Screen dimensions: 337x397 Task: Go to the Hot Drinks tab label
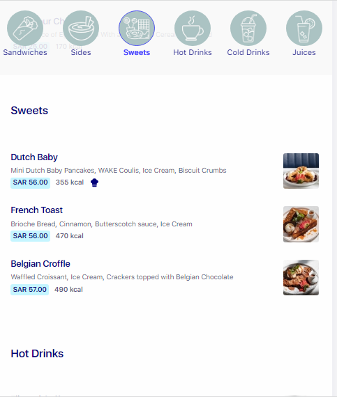193,52
